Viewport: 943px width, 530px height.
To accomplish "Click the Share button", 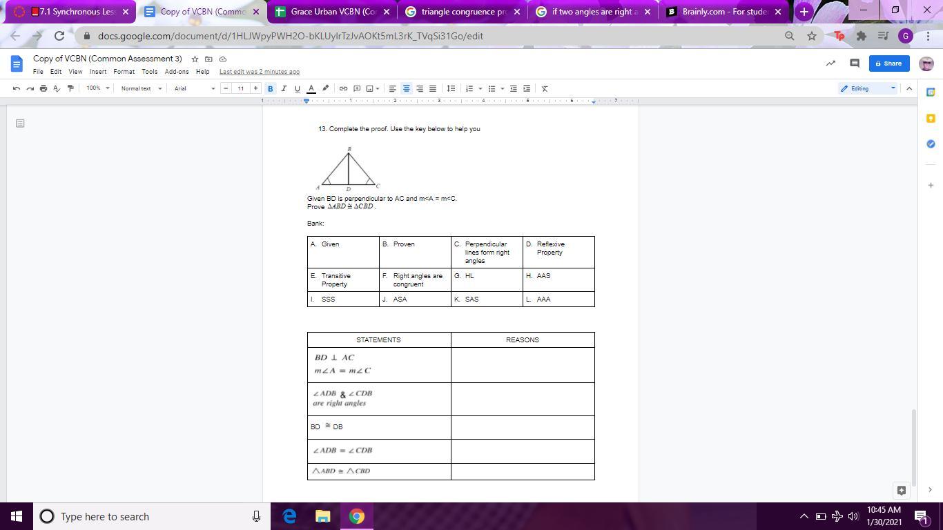I will pyautogui.click(x=889, y=63).
